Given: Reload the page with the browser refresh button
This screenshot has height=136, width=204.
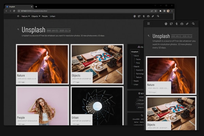Looking at the screenshot, I should point(14,11).
